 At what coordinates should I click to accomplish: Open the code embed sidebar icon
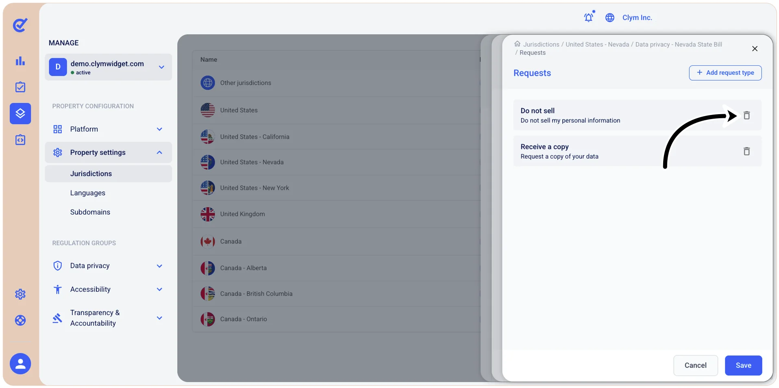(x=20, y=140)
